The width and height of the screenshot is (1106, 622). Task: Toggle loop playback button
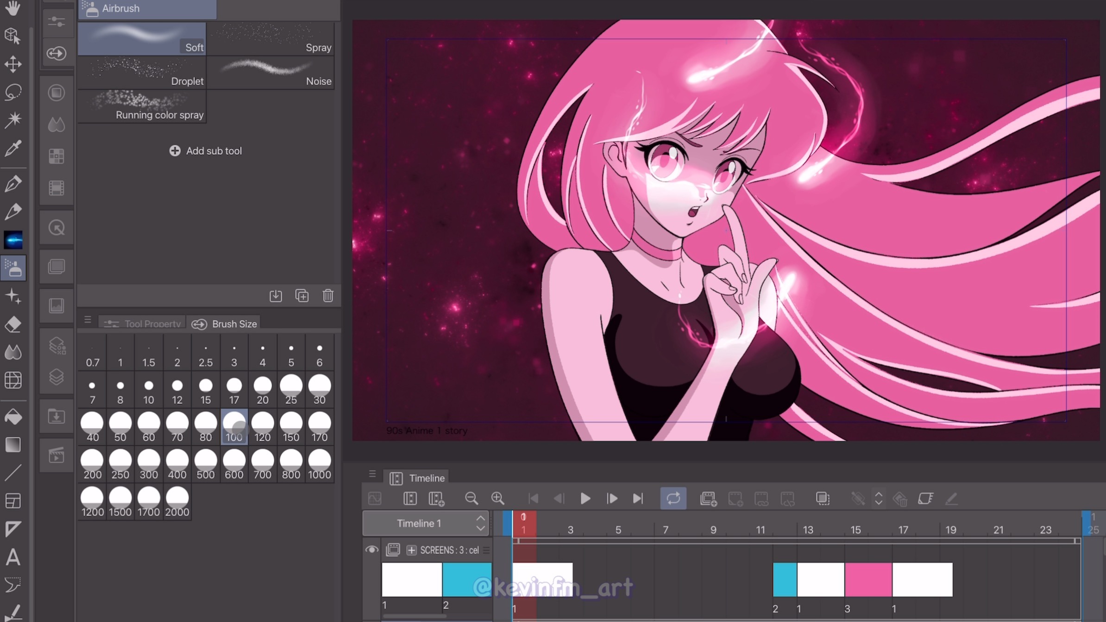coord(673,498)
